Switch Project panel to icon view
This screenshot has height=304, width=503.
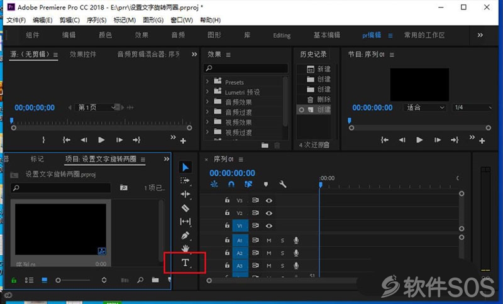(x=44, y=280)
